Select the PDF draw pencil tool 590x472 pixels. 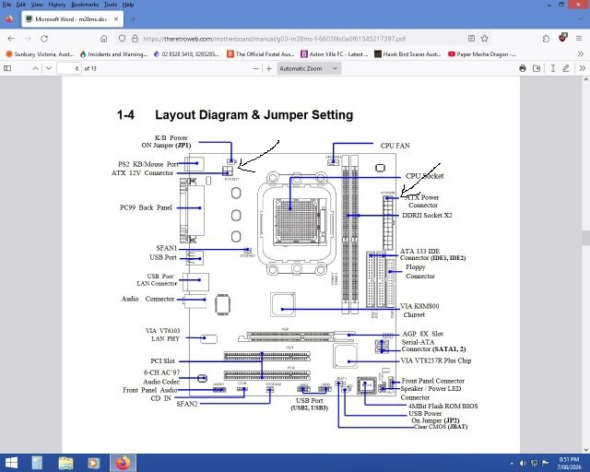tap(566, 68)
